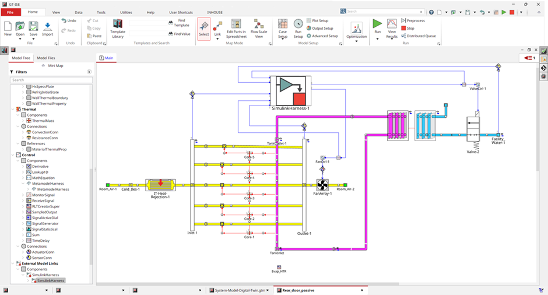Screen dimensions: 548x295
Task: Click the FanArray-1 component on canvas
Action: click(x=322, y=185)
